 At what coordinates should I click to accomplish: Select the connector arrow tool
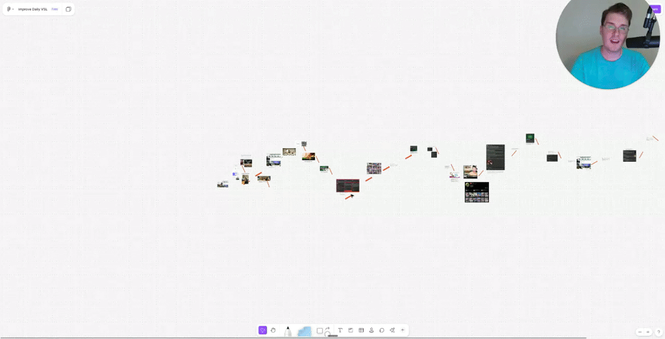[327, 329]
